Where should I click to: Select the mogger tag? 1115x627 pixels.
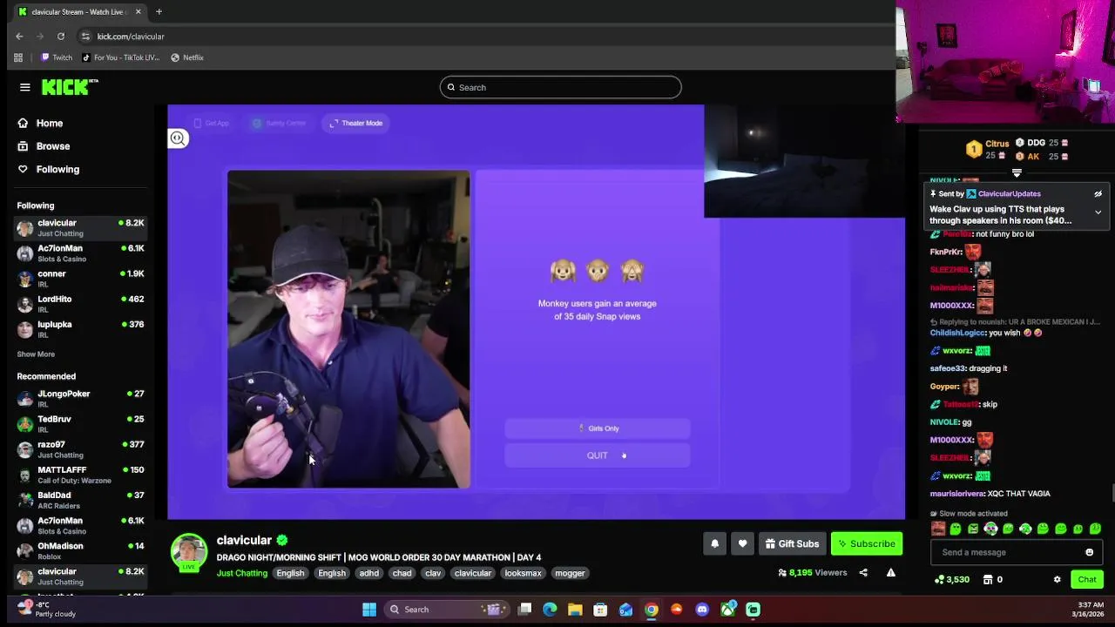pyautogui.click(x=570, y=573)
